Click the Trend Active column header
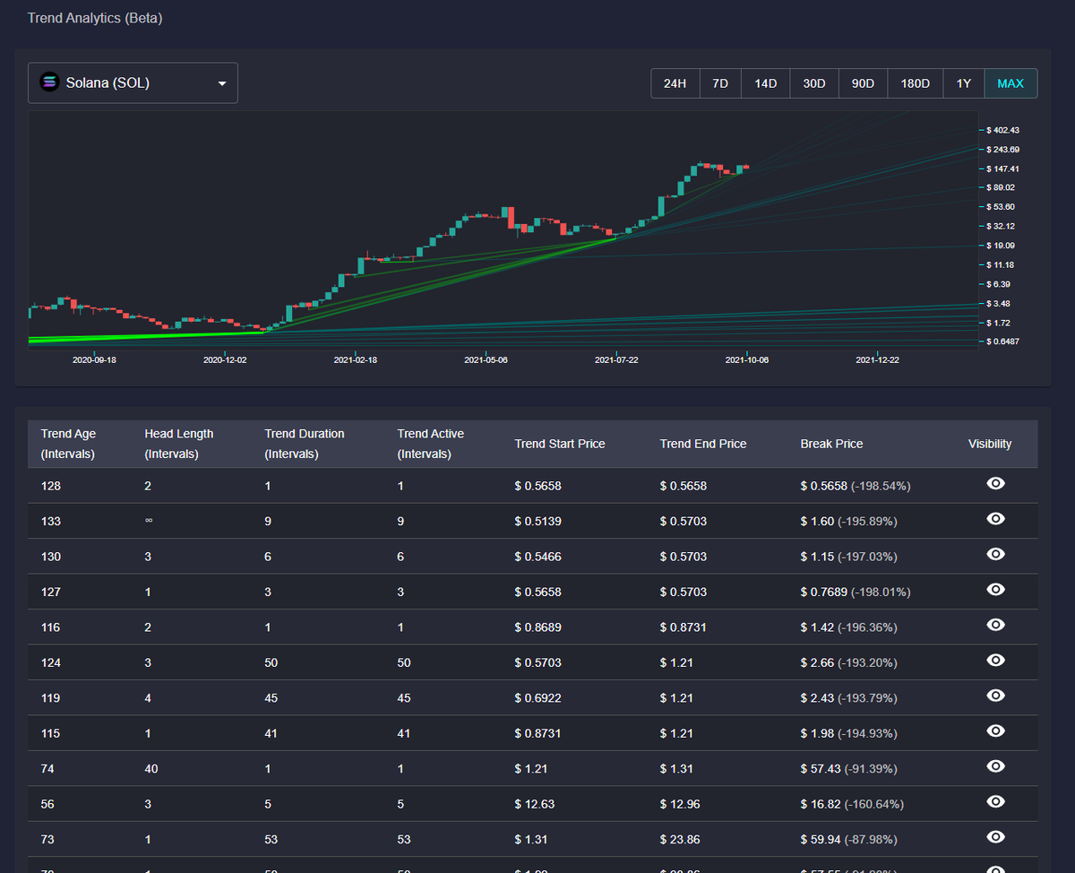This screenshot has width=1075, height=873. pos(431,444)
